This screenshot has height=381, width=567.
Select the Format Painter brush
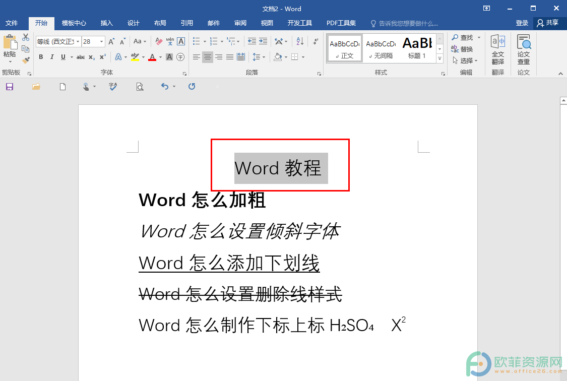[x=25, y=60]
